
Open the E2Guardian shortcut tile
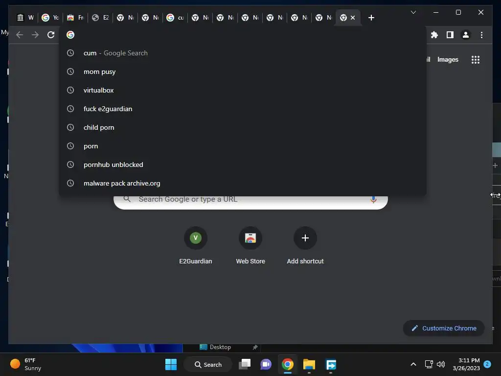point(196,246)
